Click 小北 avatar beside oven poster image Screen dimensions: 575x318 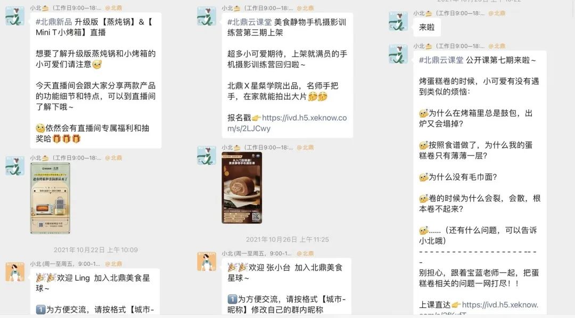tap(15, 165)
